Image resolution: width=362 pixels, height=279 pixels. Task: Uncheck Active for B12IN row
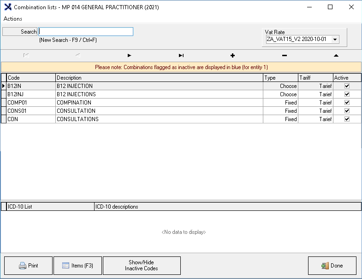[347, 86]
